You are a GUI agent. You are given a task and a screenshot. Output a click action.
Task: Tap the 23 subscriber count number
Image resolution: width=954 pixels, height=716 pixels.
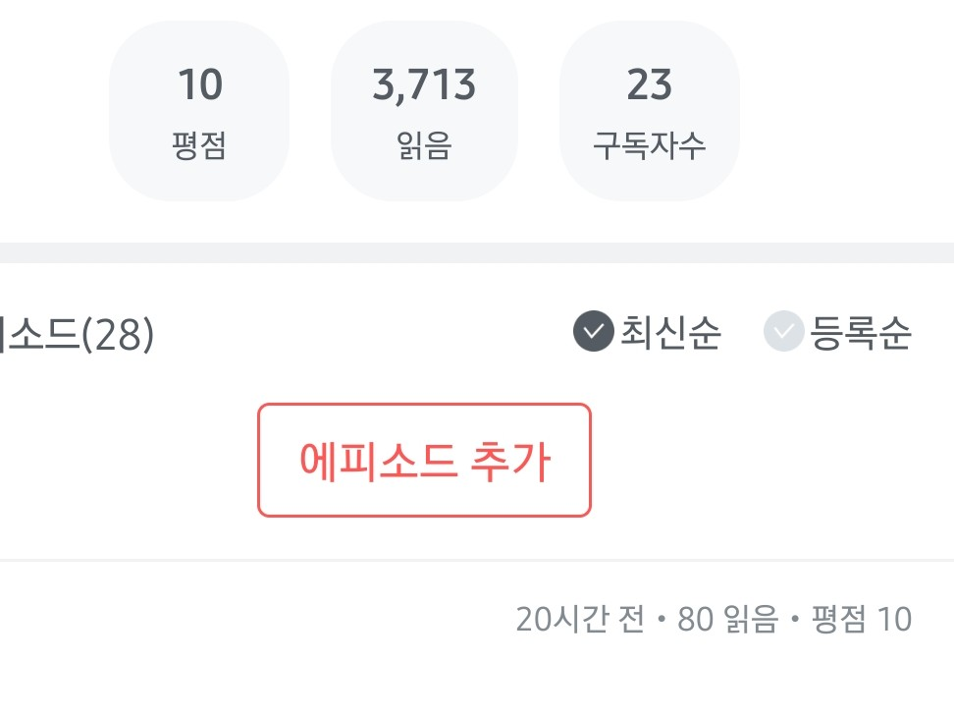649,86
